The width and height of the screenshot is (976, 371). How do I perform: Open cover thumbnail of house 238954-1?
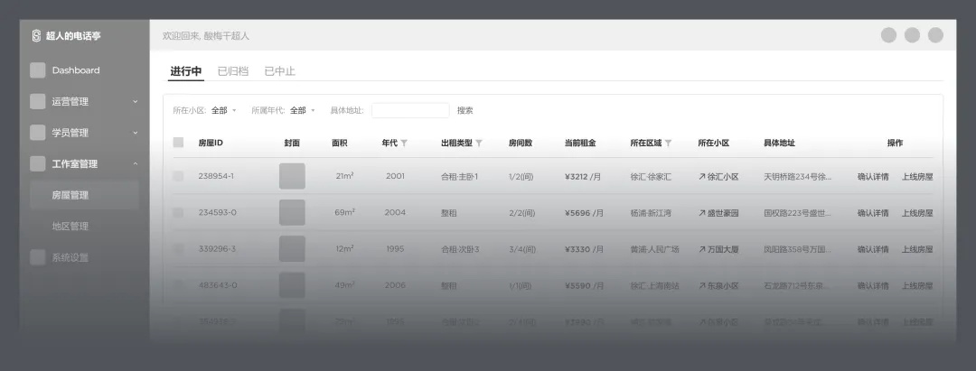tap(292, 176)
